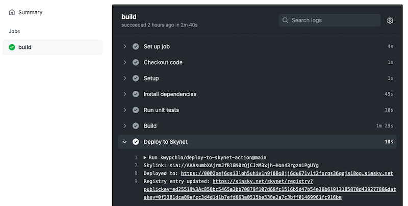This screenshot has width=408, height=206.
Task: Open the Deployed to siasky.net URL
Action: [287, 173]
